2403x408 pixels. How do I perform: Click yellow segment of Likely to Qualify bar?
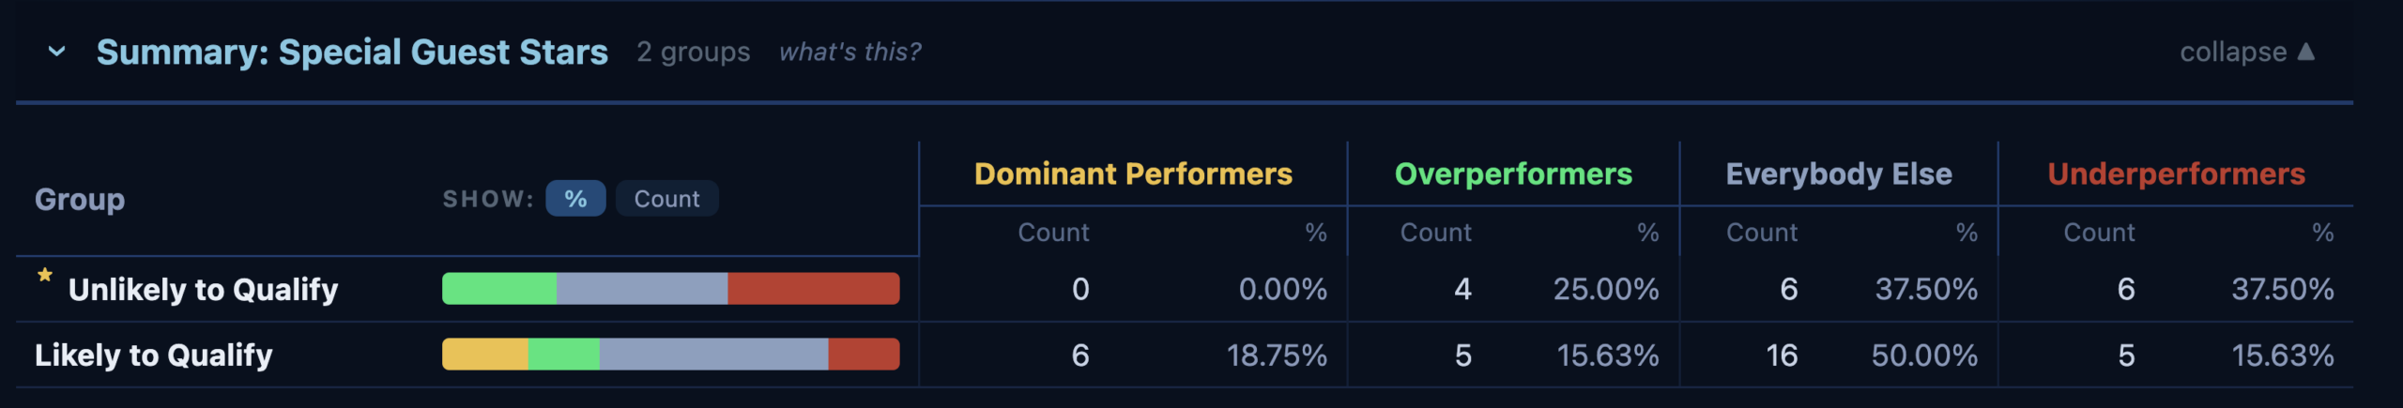(485, 355)
